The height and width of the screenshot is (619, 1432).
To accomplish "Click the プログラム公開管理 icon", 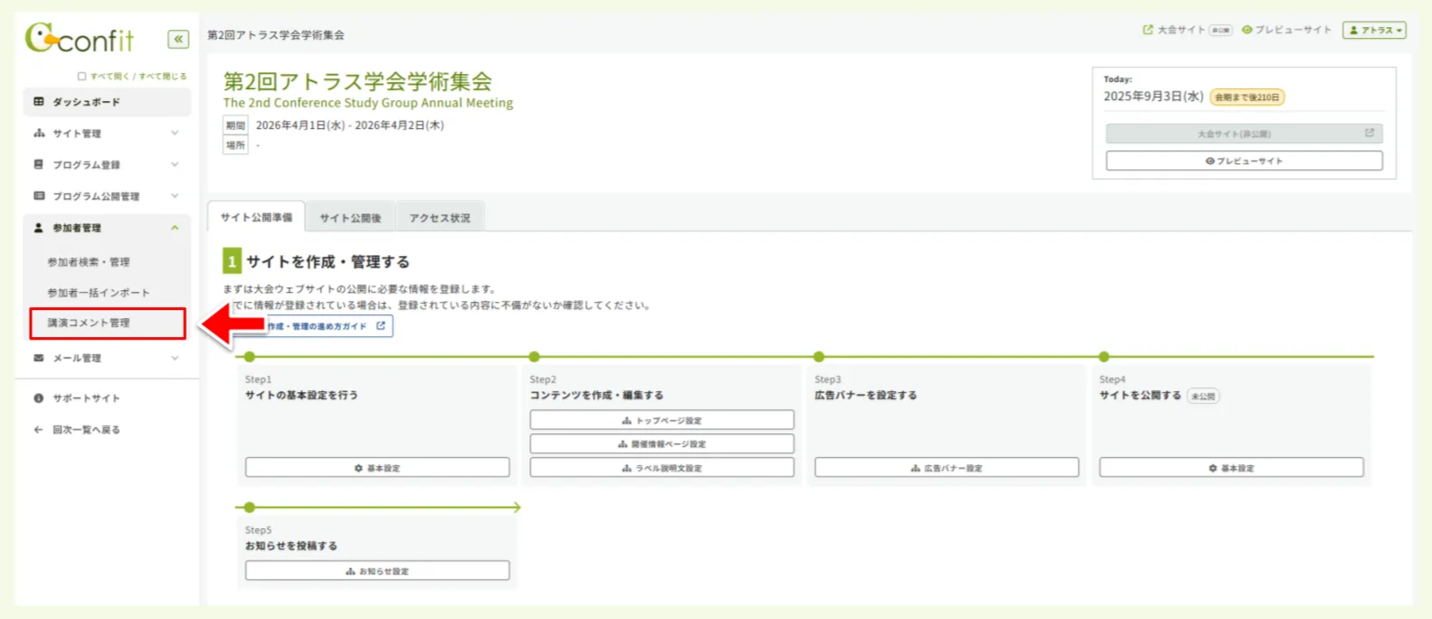I will pos(39,196).
